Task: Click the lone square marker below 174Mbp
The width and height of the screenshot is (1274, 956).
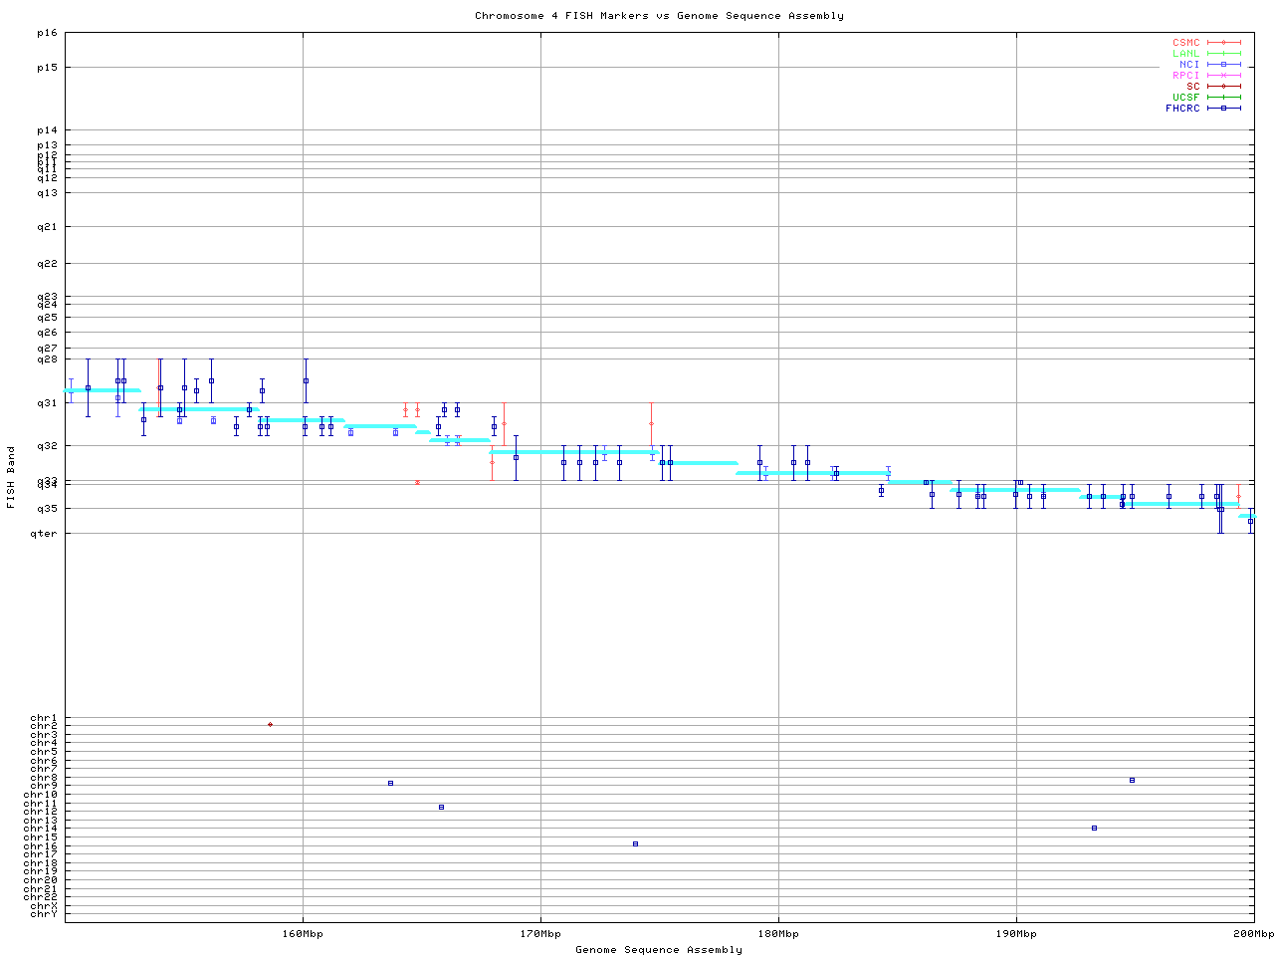Action: [x=635, y=844]
